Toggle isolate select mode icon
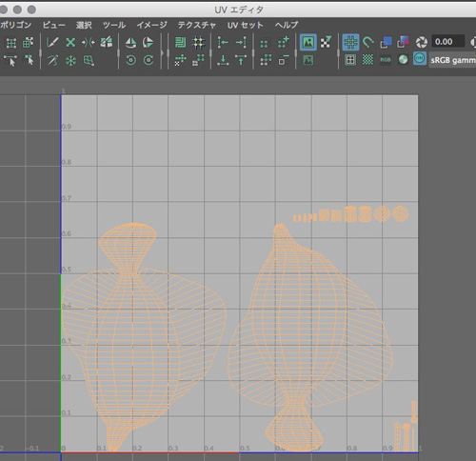This screenshot has height=461, width=476. click(264, 43)
